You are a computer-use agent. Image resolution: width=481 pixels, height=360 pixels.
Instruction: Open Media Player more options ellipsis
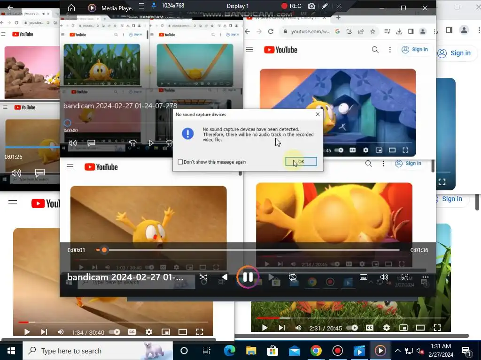425,277
